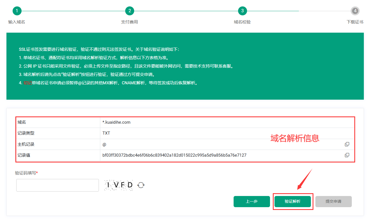The height and width of the screenshot is (220, 370).
Task: Click the 主机记录 row label
Action: [x=26, y=144]
